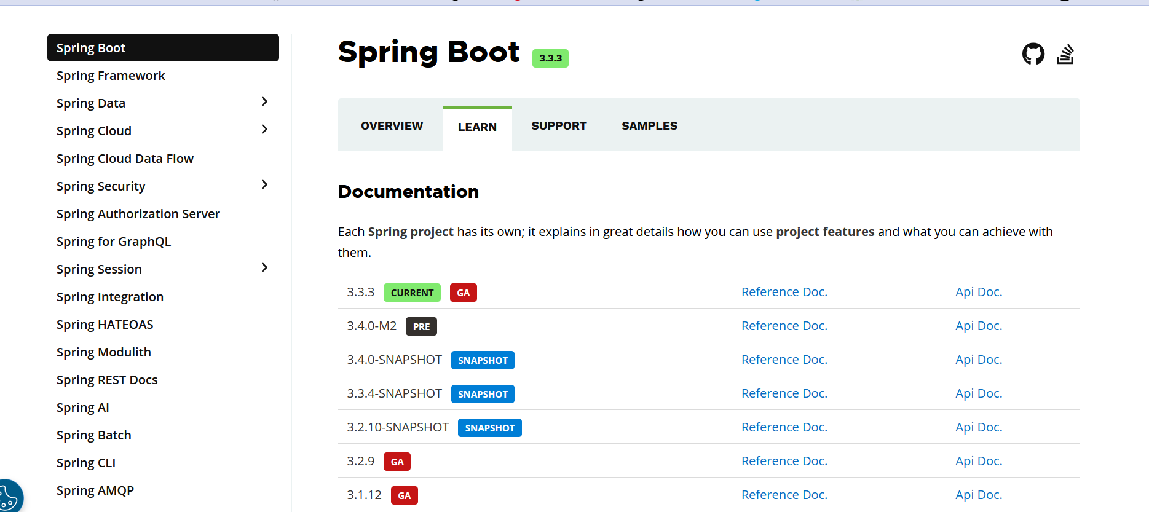The image size is (1149, 512).
Task: Click the Spring Boot page title
Action: (428, 52)
